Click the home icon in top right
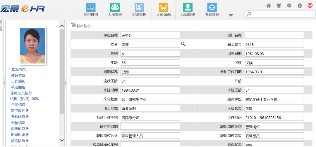316x147 pixels. [269, 5]
